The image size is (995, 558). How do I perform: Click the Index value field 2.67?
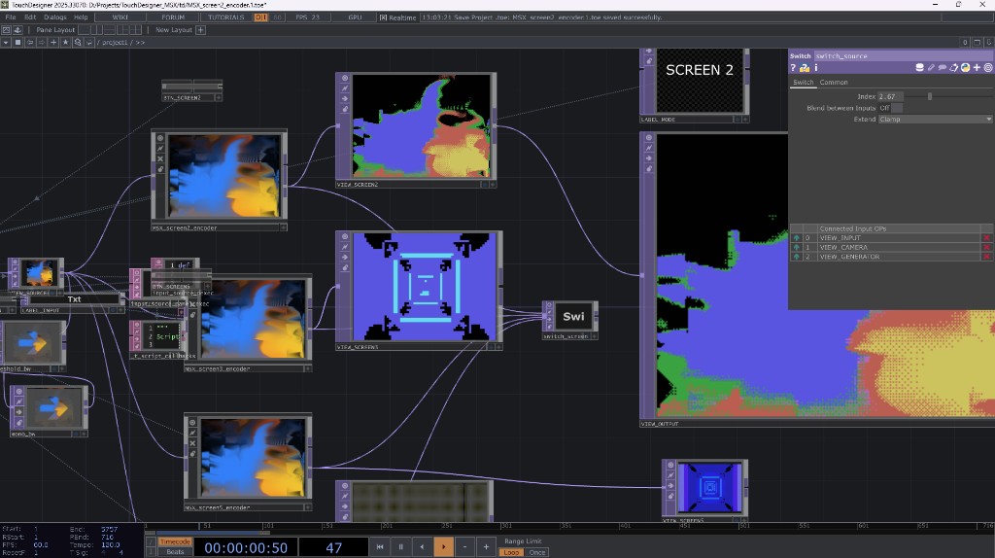pos(891,96)
